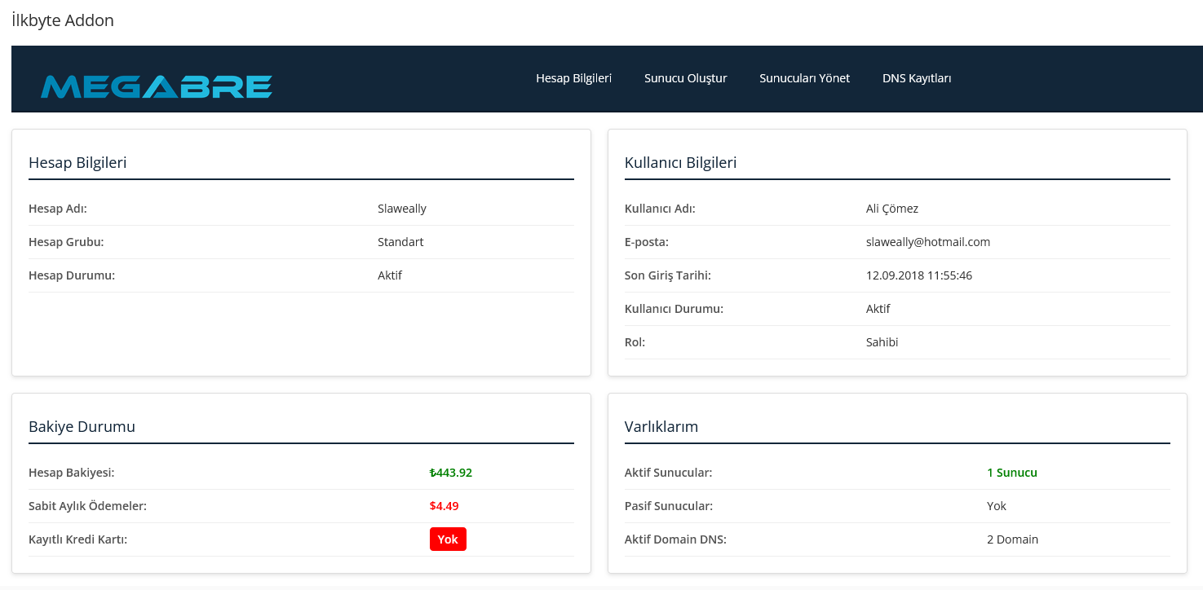Select DNS Kayıtları from the navbar

pos(917,78)
